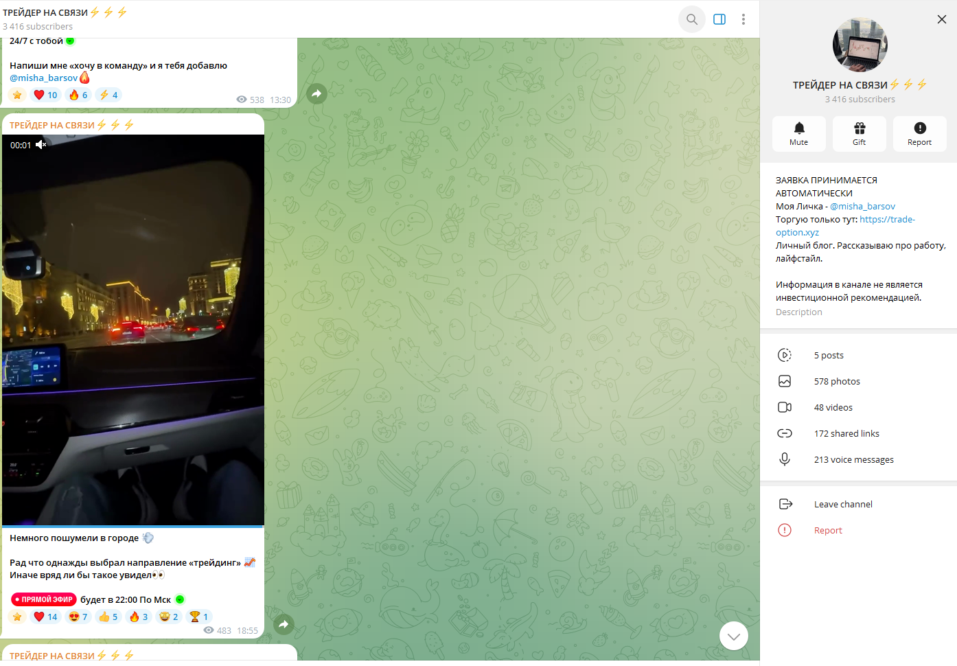
Task: Add fire reaction with count 3
Action: [x=139, y=617]
